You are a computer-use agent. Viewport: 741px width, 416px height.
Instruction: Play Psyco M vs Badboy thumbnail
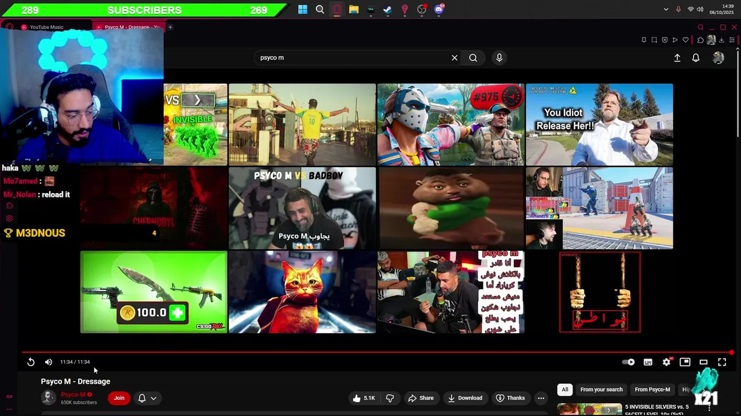(302, 208)
